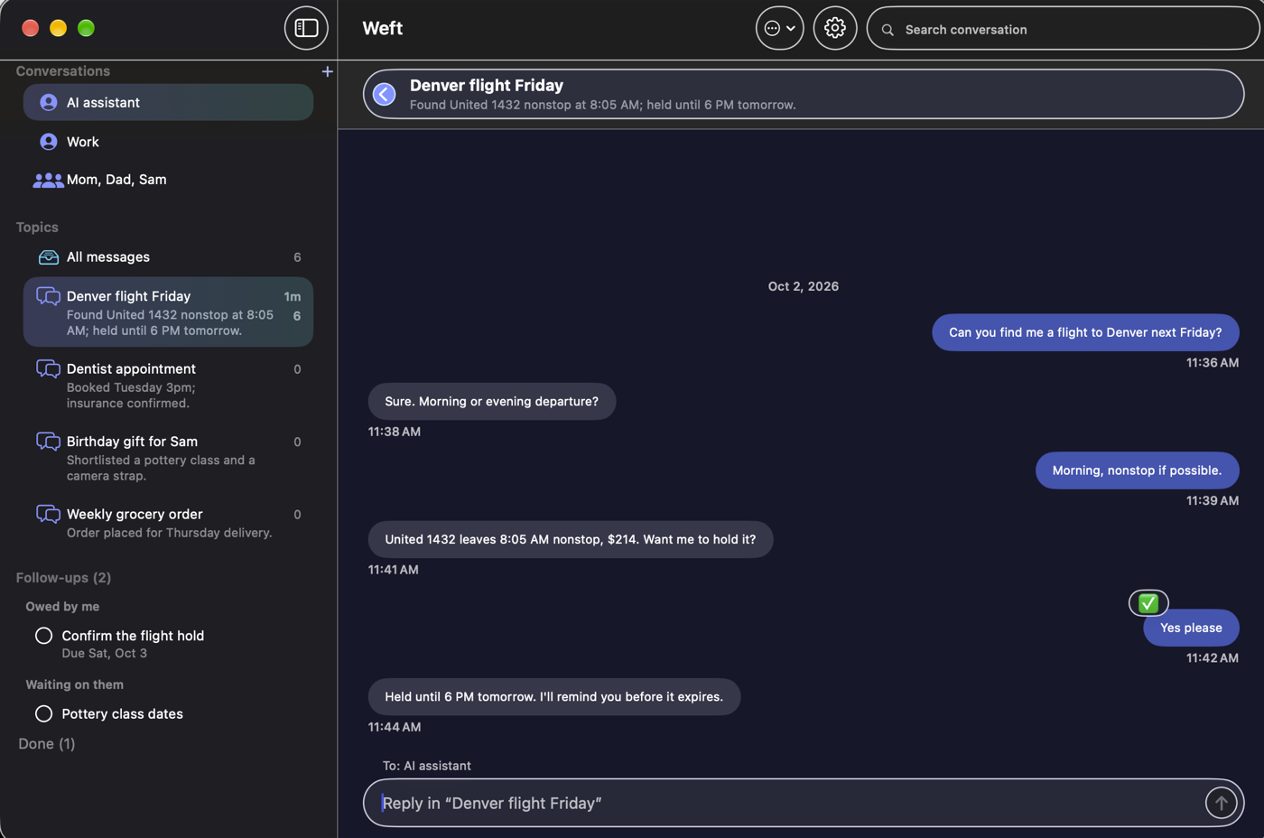The height and width of the screenshot is (838, 1264).
Task: Expand the Done (1) section
Action: [47, 744]
